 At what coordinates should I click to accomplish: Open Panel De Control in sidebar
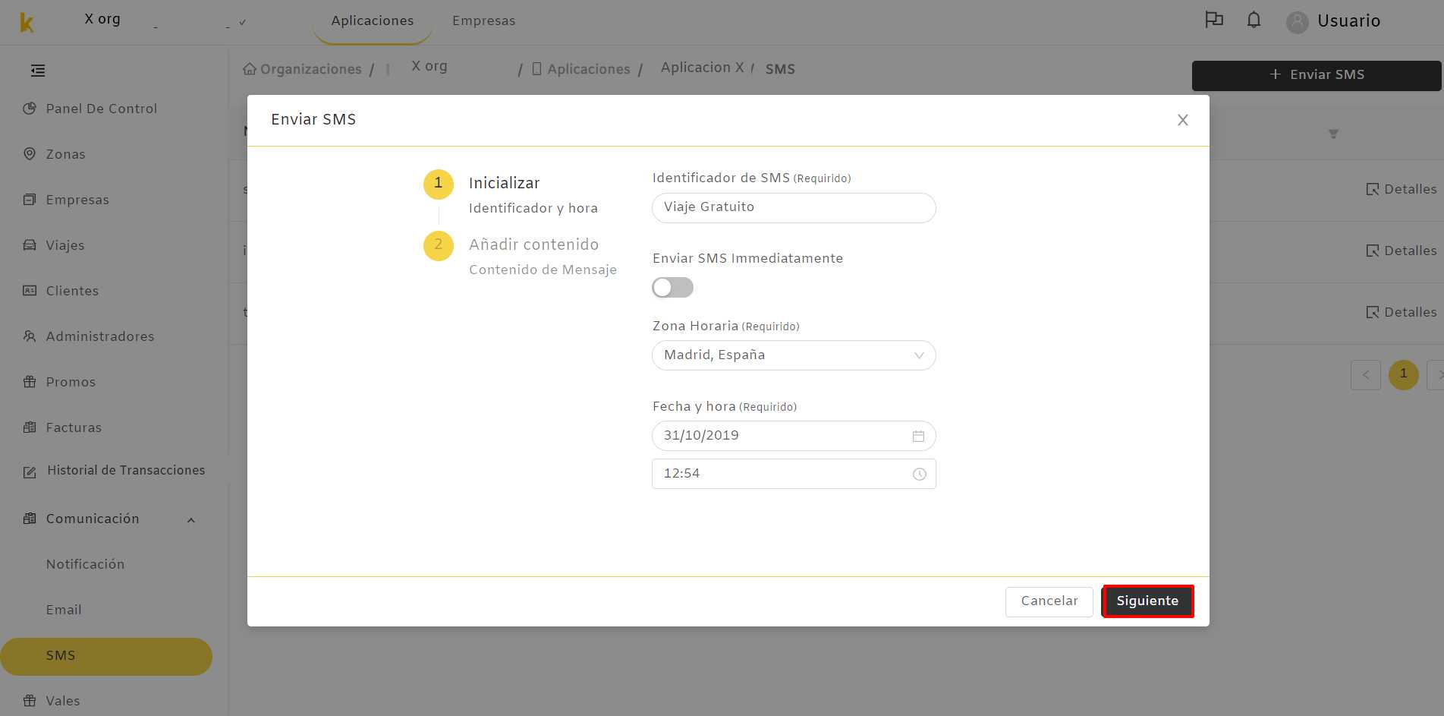coord(102,109)
